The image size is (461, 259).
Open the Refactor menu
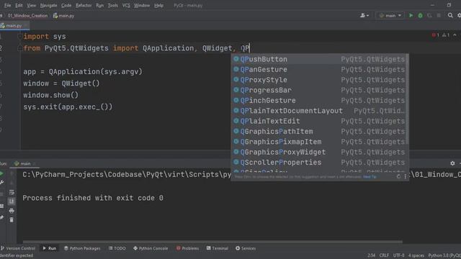84,5
